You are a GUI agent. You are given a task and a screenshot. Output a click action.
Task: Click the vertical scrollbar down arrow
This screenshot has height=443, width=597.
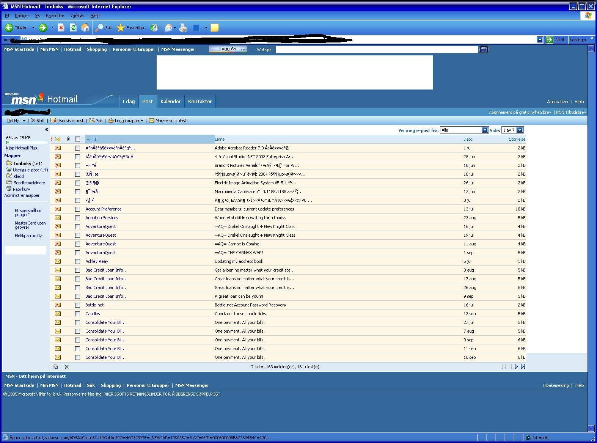click(x=591, y=428)
